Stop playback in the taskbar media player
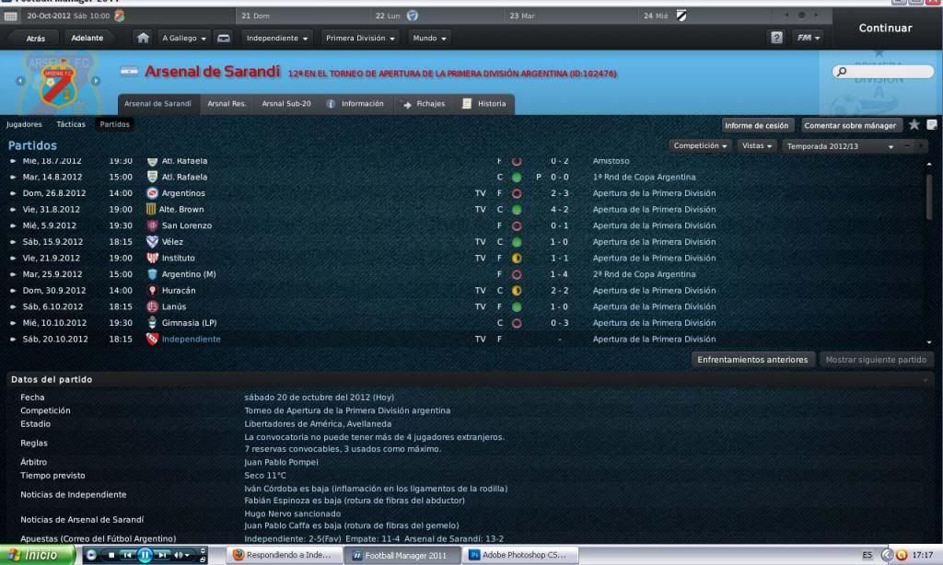943x565 pixels. click(111, 556)
